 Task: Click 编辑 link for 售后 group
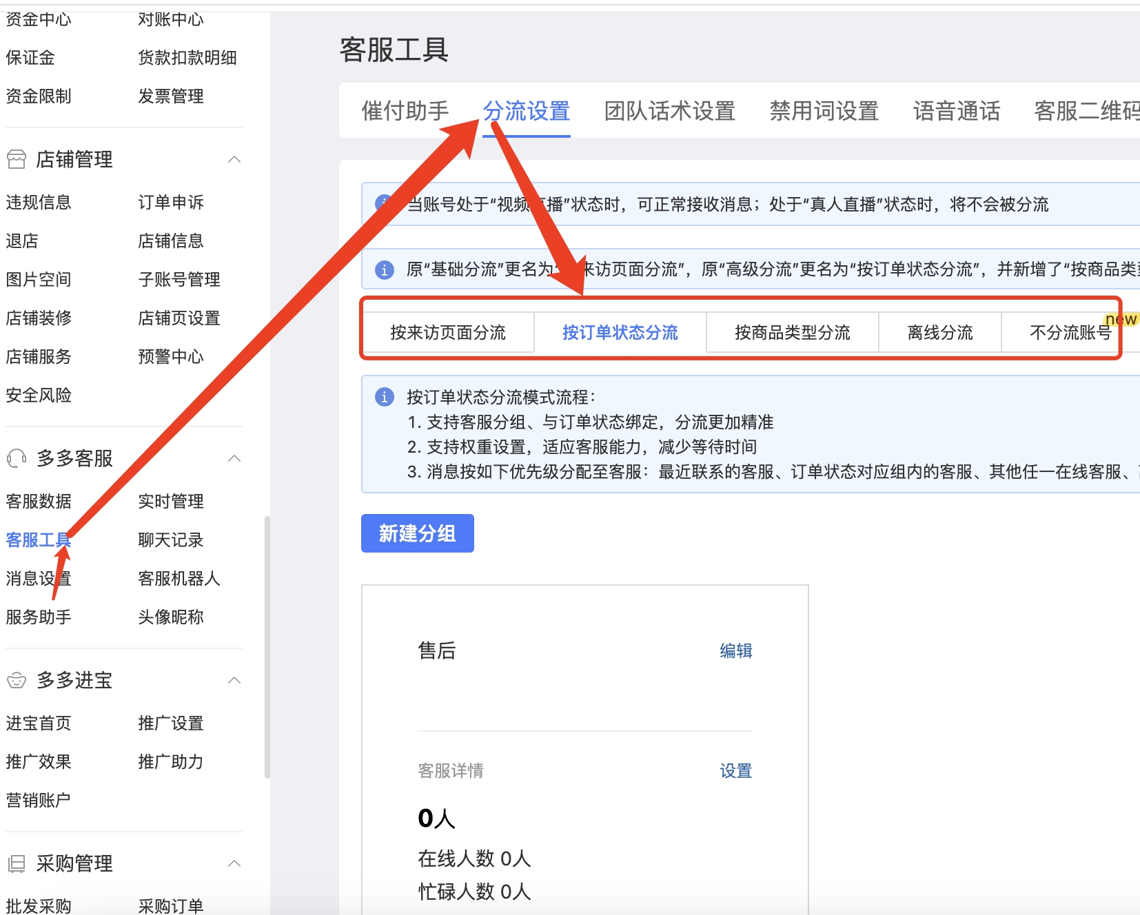point(736,651)
